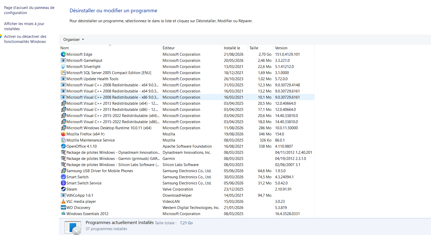Open Page d'accueil du panneau de configuration
431x235 pixels.
coord(29,10)
